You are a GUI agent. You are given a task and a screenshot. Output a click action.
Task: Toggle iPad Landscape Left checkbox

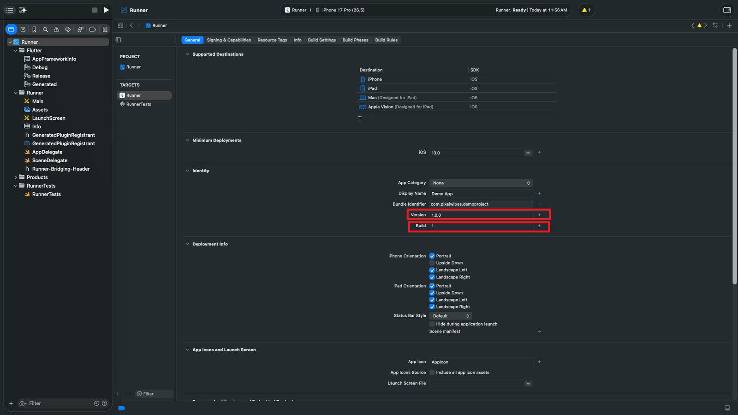pos(432,300)
